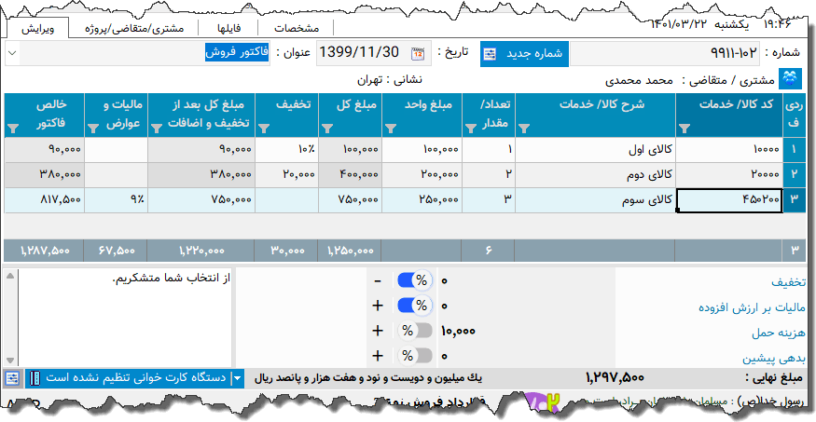Click plus sign on بدهی پیشین row
Viewport: 816px width, 422px height.
(378, 356)
